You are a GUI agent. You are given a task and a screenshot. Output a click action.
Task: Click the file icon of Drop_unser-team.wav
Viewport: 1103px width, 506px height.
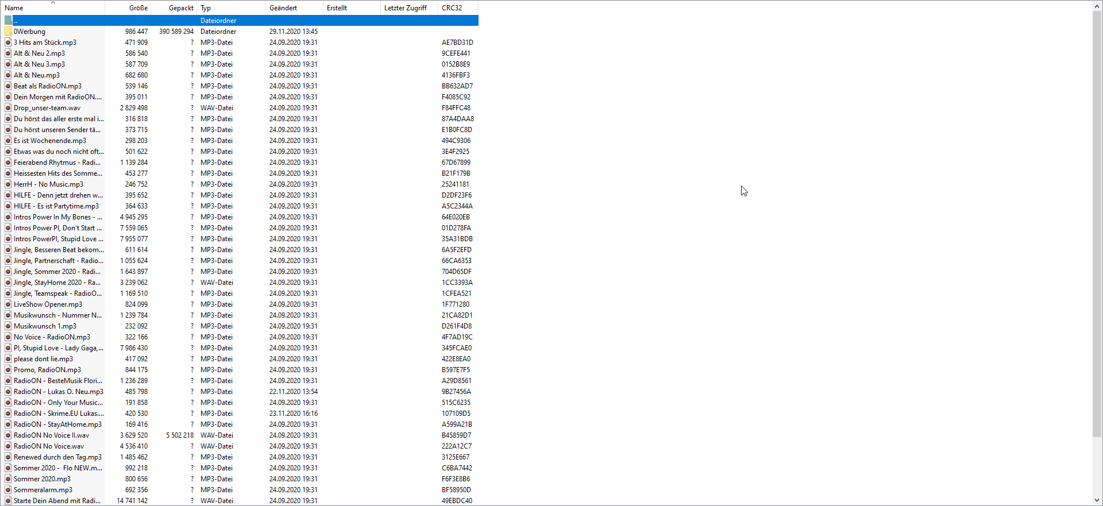(8, 108)
